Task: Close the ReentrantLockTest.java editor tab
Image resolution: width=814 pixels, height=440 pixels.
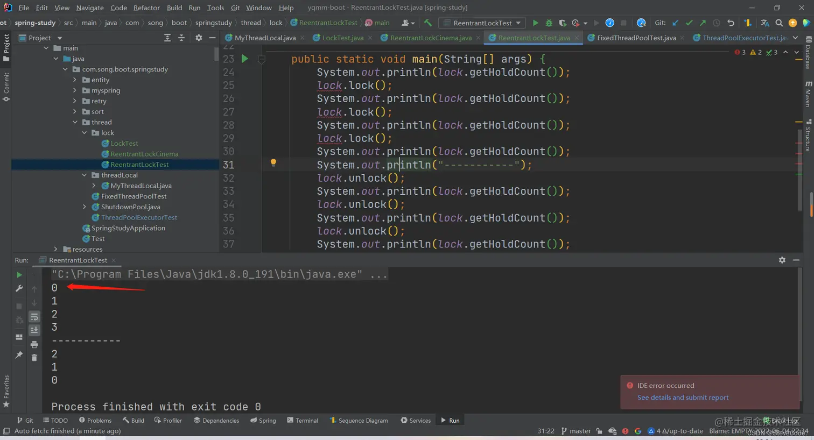Action: pos(577,38)
